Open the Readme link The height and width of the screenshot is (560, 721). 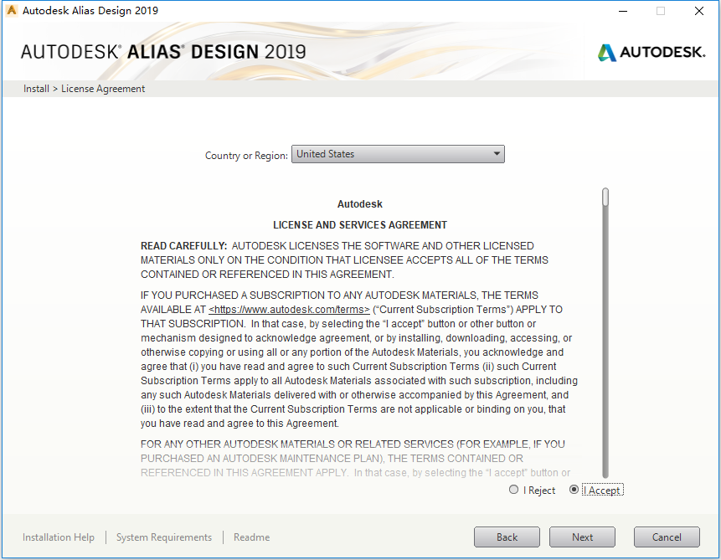point(251,537)
